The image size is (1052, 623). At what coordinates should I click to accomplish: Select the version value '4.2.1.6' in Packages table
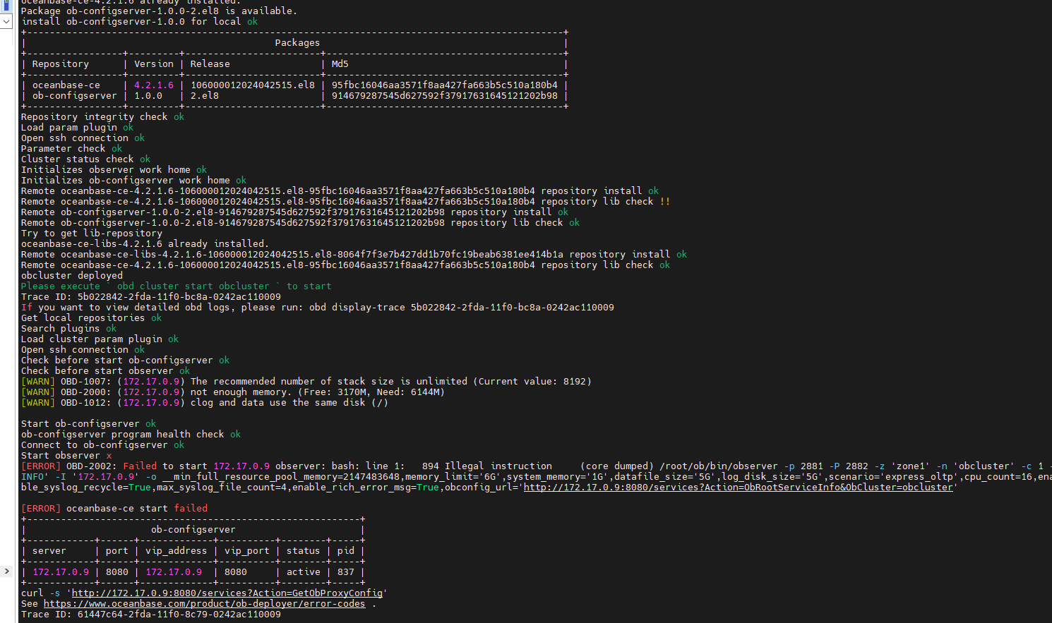[x=154, y=85]
